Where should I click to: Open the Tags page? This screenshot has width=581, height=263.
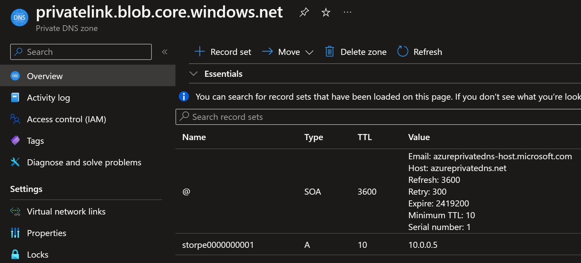pyautogui.click(x=35, y=141)
